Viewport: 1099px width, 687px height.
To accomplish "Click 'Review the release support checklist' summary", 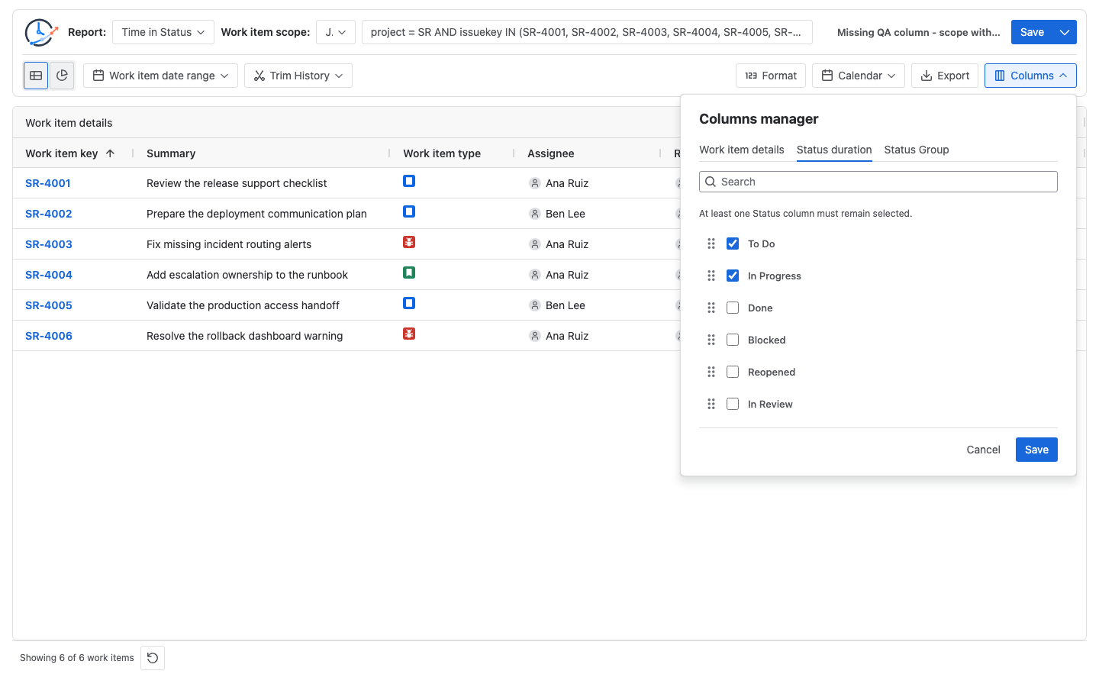I will point(237,183).
